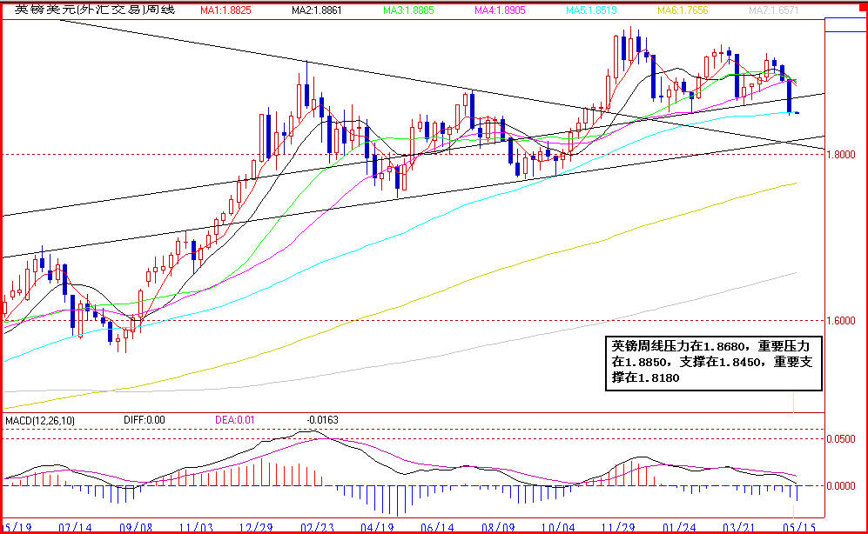This screenshot has height=534, width=868.
Task: Select the MA1:1.8825 indicator label
Action: 225,10
